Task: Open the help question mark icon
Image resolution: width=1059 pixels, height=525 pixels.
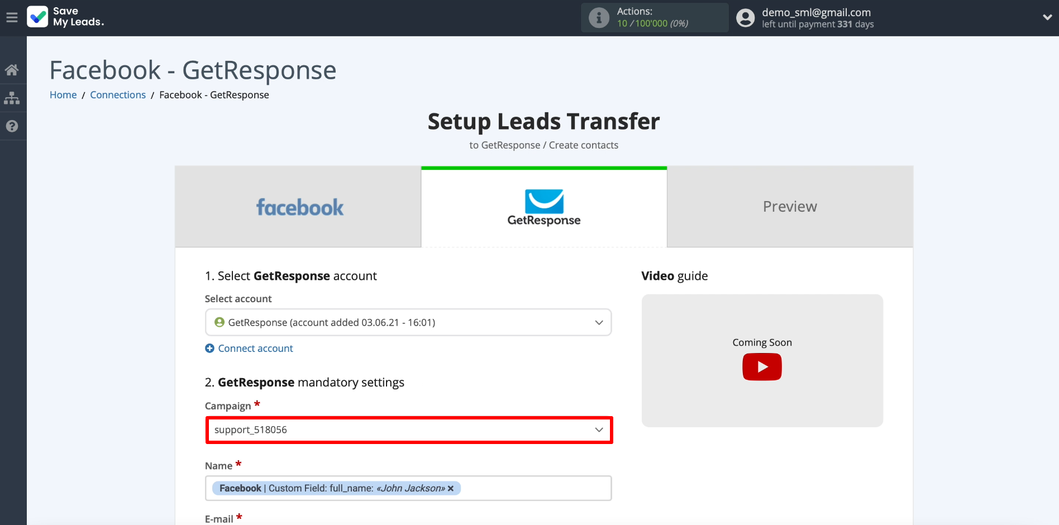Action: pos(12,126)
